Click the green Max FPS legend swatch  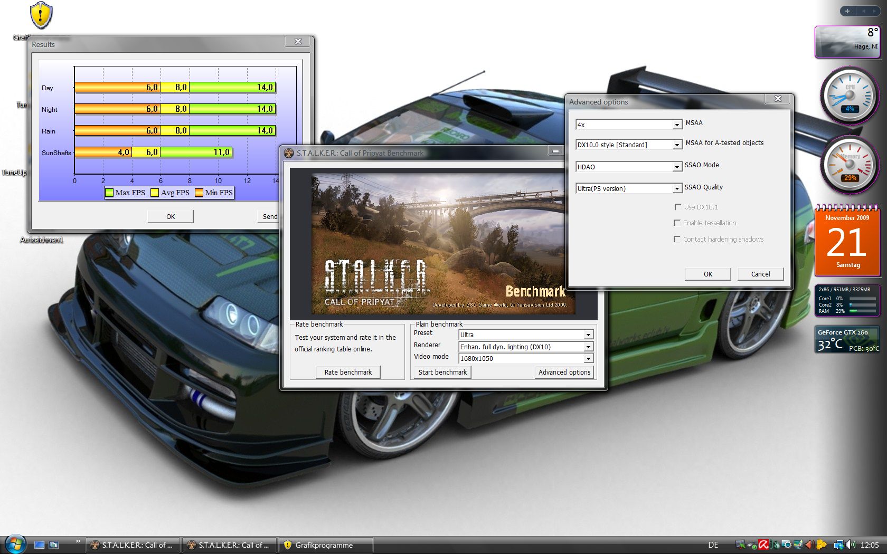pos(109,193)
